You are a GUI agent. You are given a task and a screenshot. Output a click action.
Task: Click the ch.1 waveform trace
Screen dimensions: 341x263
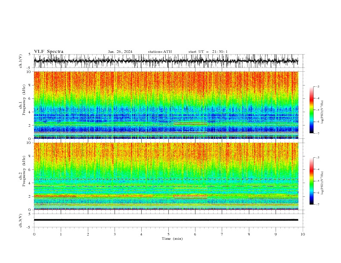pos(166,61)
